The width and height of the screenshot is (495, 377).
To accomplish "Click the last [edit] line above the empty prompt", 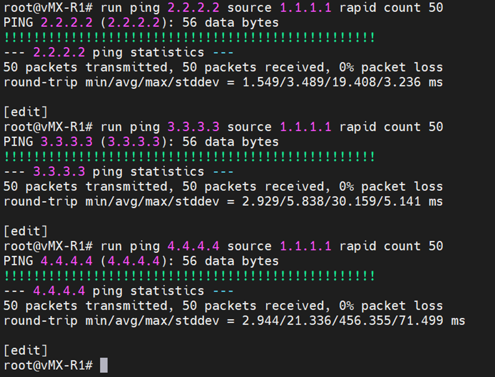I will click(26, 351).
